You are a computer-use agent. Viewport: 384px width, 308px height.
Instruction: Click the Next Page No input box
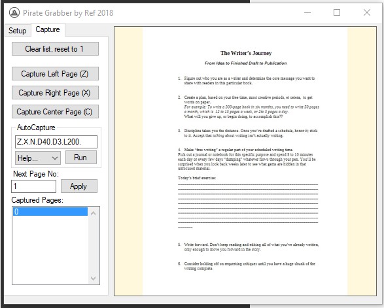click(33, 186)
